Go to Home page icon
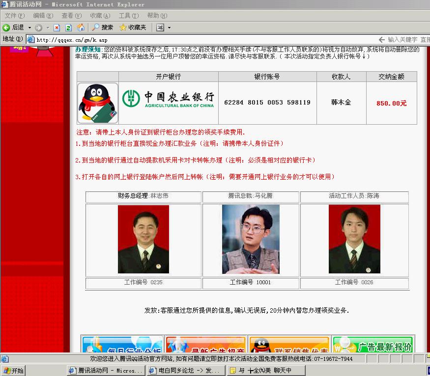This screenshot has width=430, height=376. (x=81, y=27)
